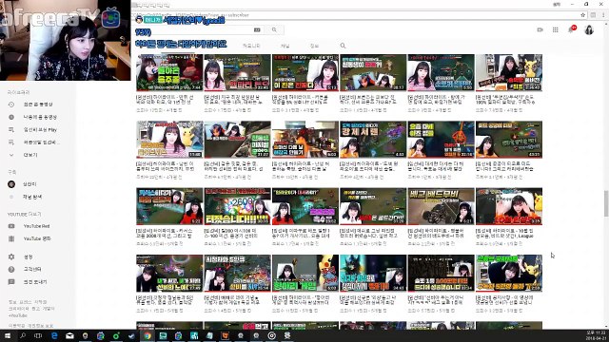Click the channel search magnifier icon
The image size is (609, 342).
(343, 46)
